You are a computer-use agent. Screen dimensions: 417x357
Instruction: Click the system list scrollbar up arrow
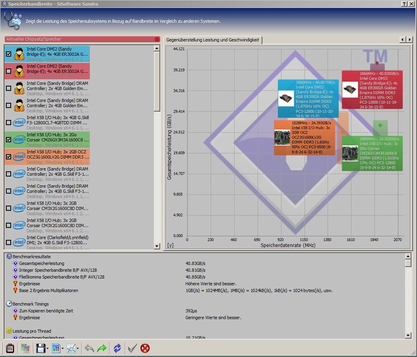pyautogui.click(x=157, y=49)
